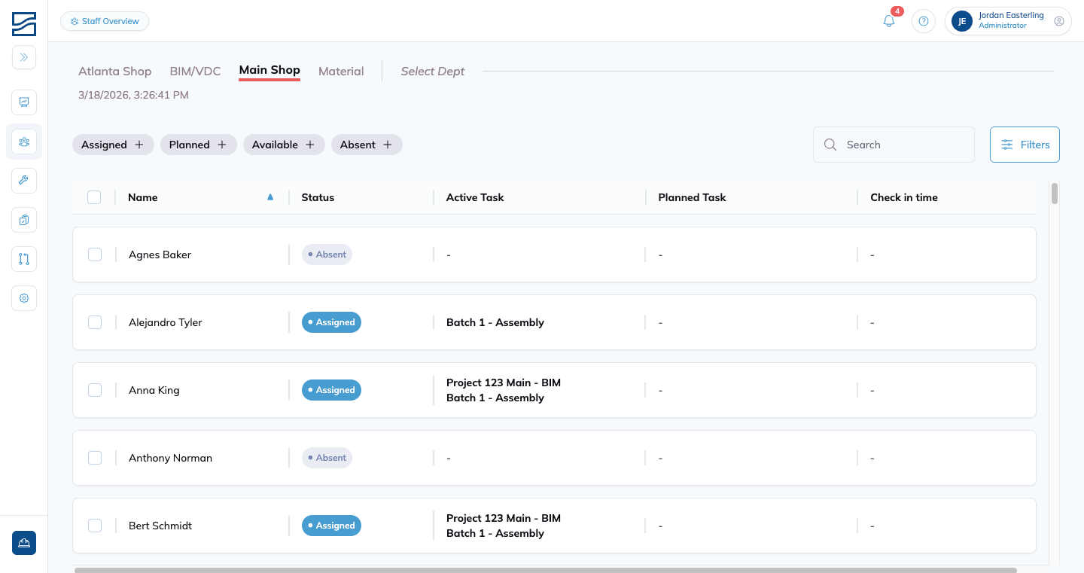Click the name Anthony Norman
Image resolution: width=1084 pixels, height=573 pixels.
pos(170,458)
